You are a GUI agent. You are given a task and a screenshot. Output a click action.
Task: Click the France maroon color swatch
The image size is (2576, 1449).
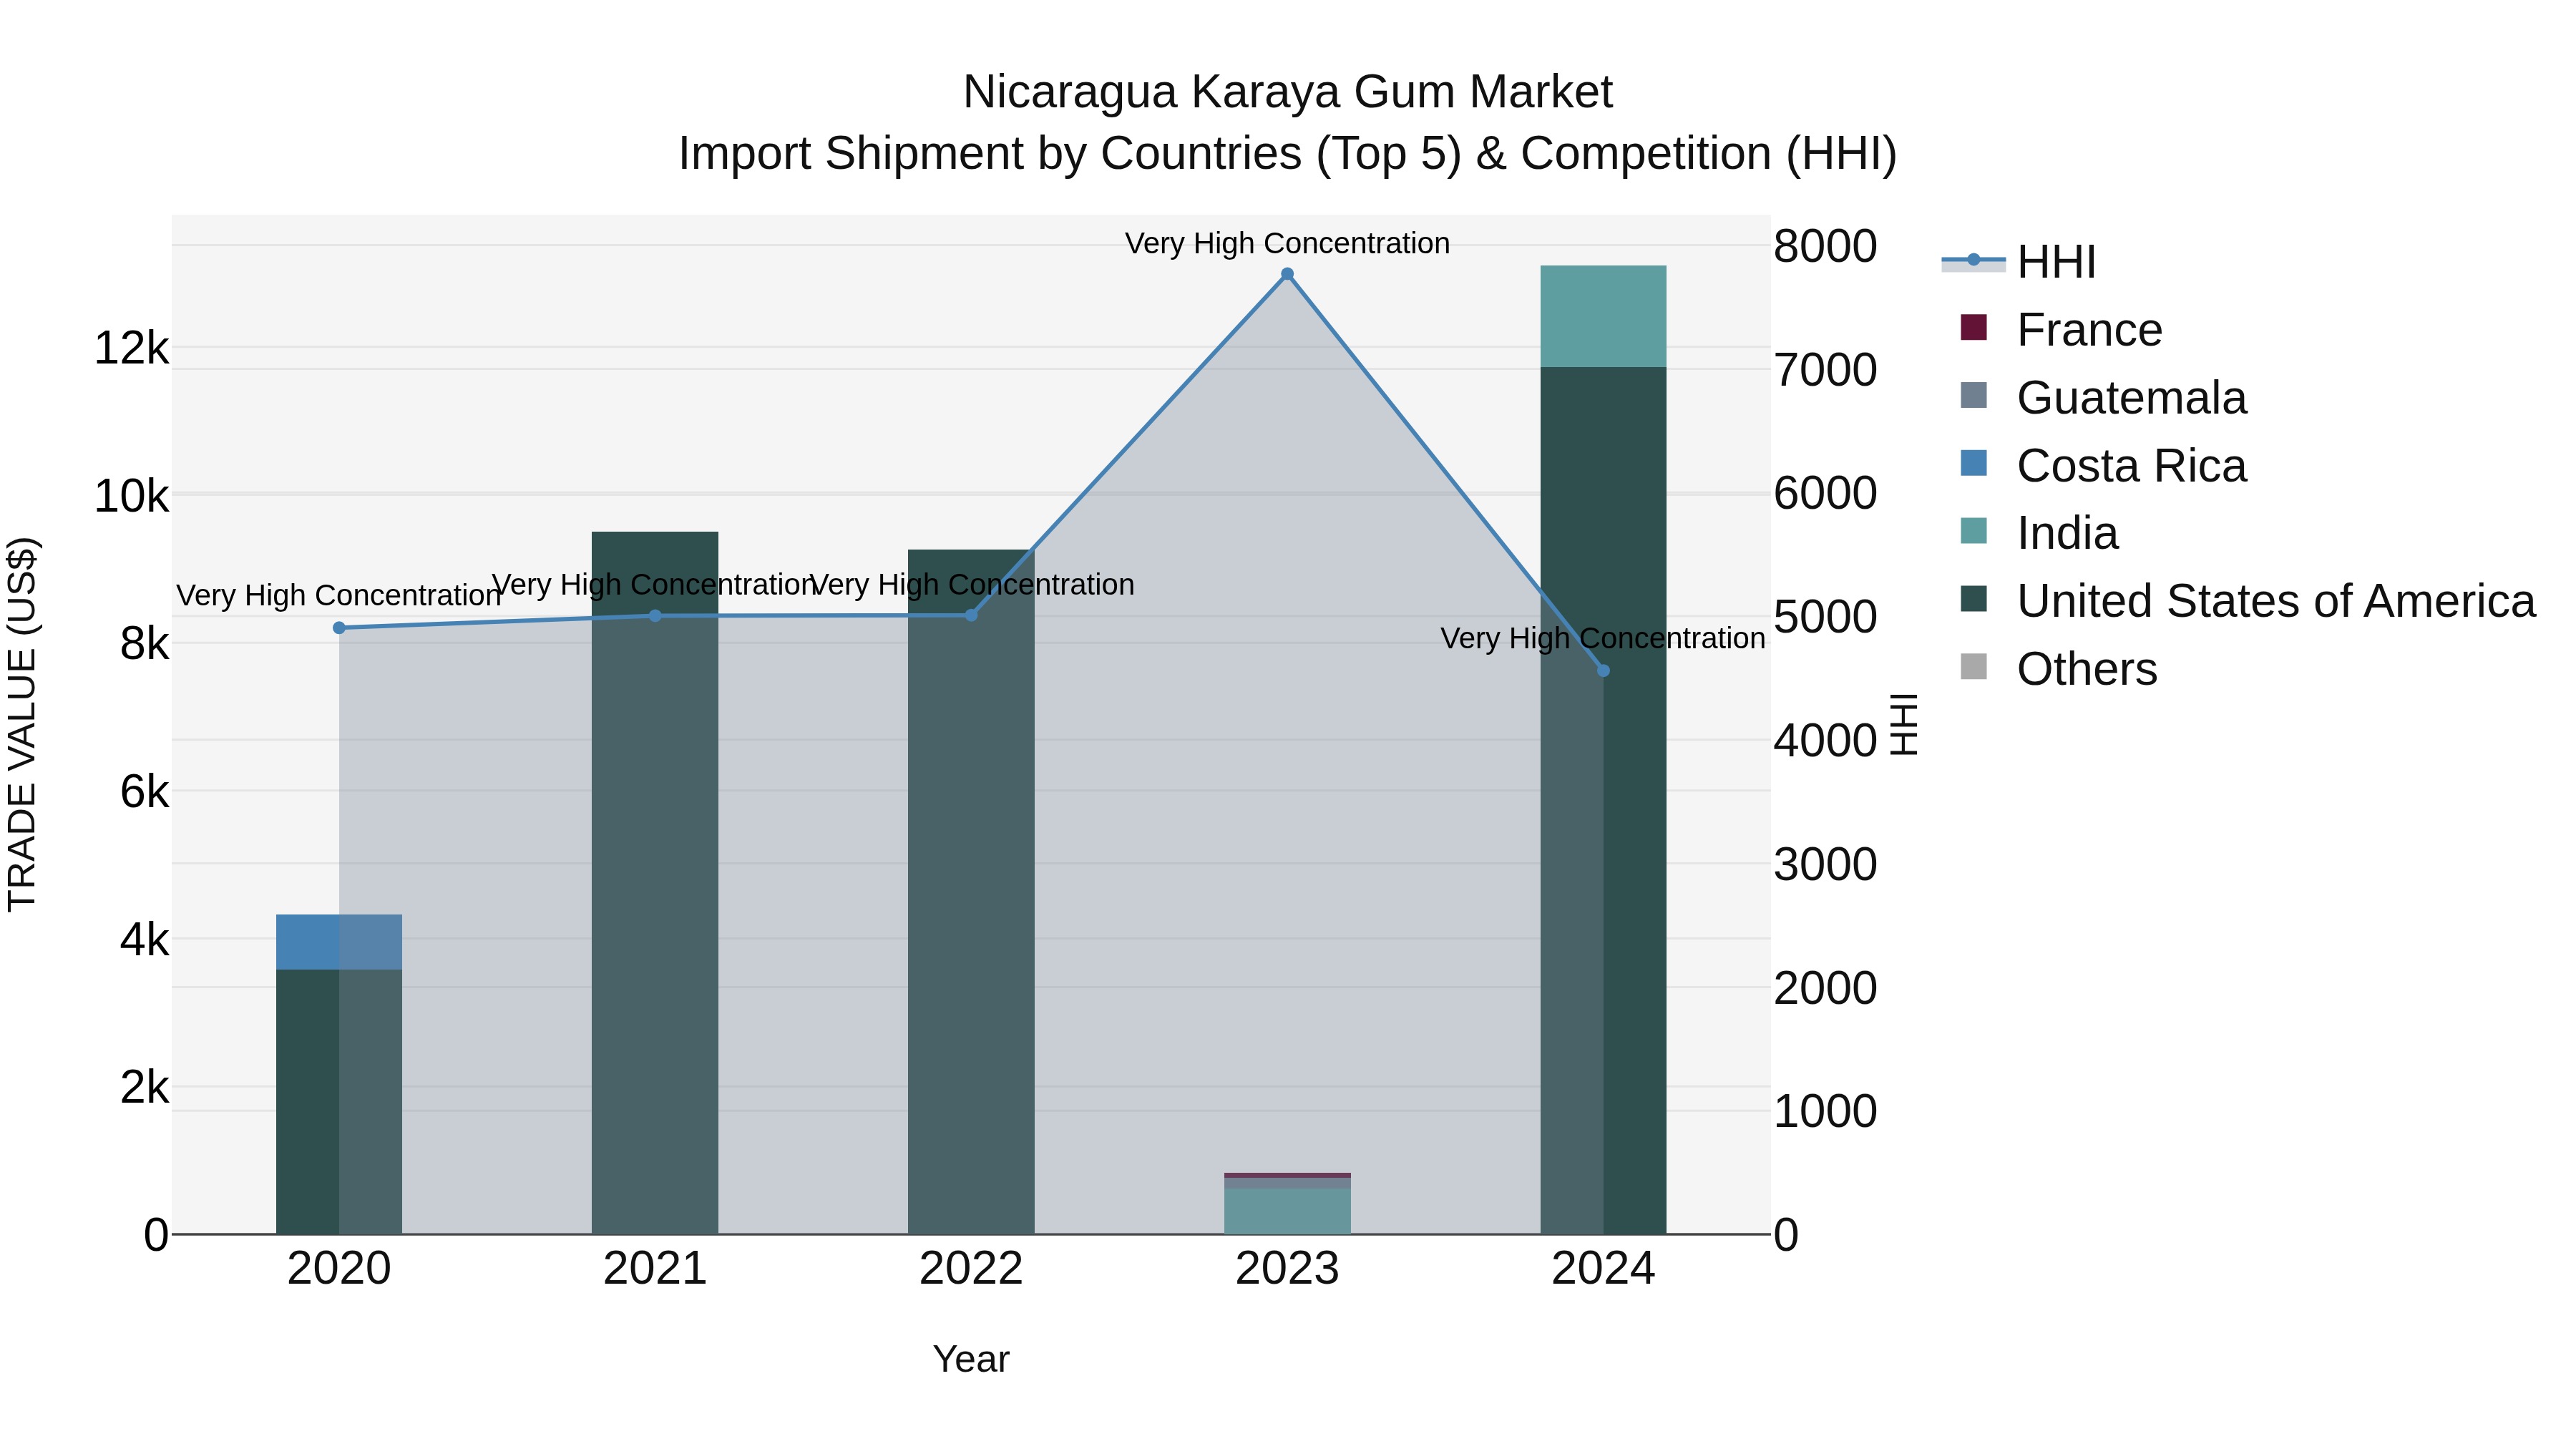[x=1974, y=327]
